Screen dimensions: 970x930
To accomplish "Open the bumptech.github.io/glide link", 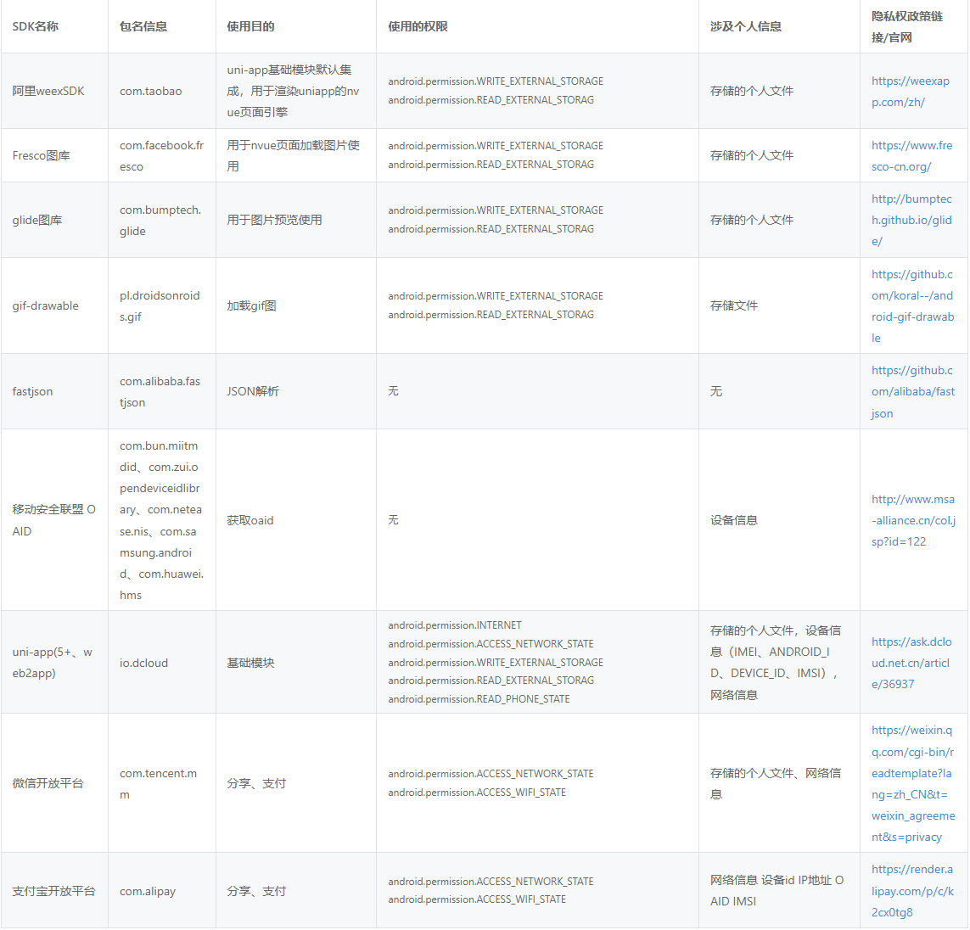I will 911,220.
